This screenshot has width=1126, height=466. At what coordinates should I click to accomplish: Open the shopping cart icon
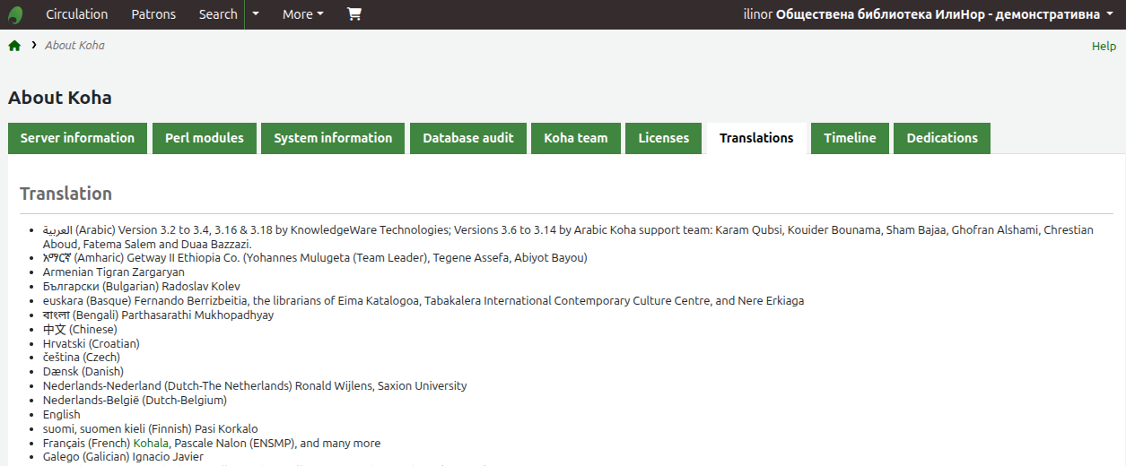pyautogui.click(x=354, y=14)
